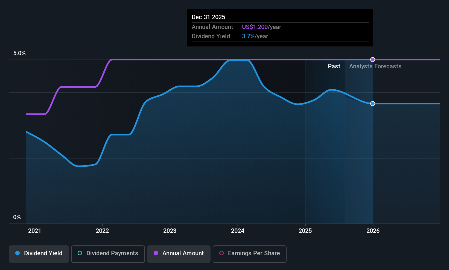This screenshot has width=449, height=270.
Task: Click the purple Annual Amount data point marker
Action: [x=373, y=60]
